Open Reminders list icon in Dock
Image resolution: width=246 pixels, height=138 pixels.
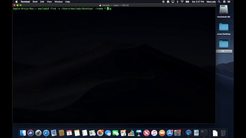pyautogui.click(x=85, y=133)
